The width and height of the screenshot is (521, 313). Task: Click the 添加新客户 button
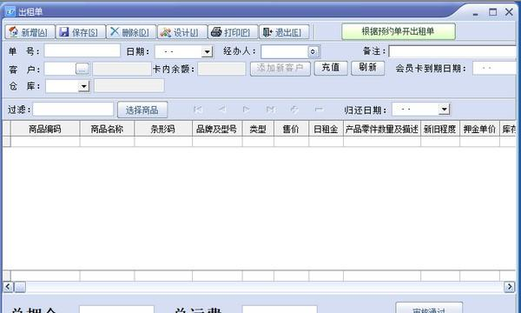click(280, 69)
